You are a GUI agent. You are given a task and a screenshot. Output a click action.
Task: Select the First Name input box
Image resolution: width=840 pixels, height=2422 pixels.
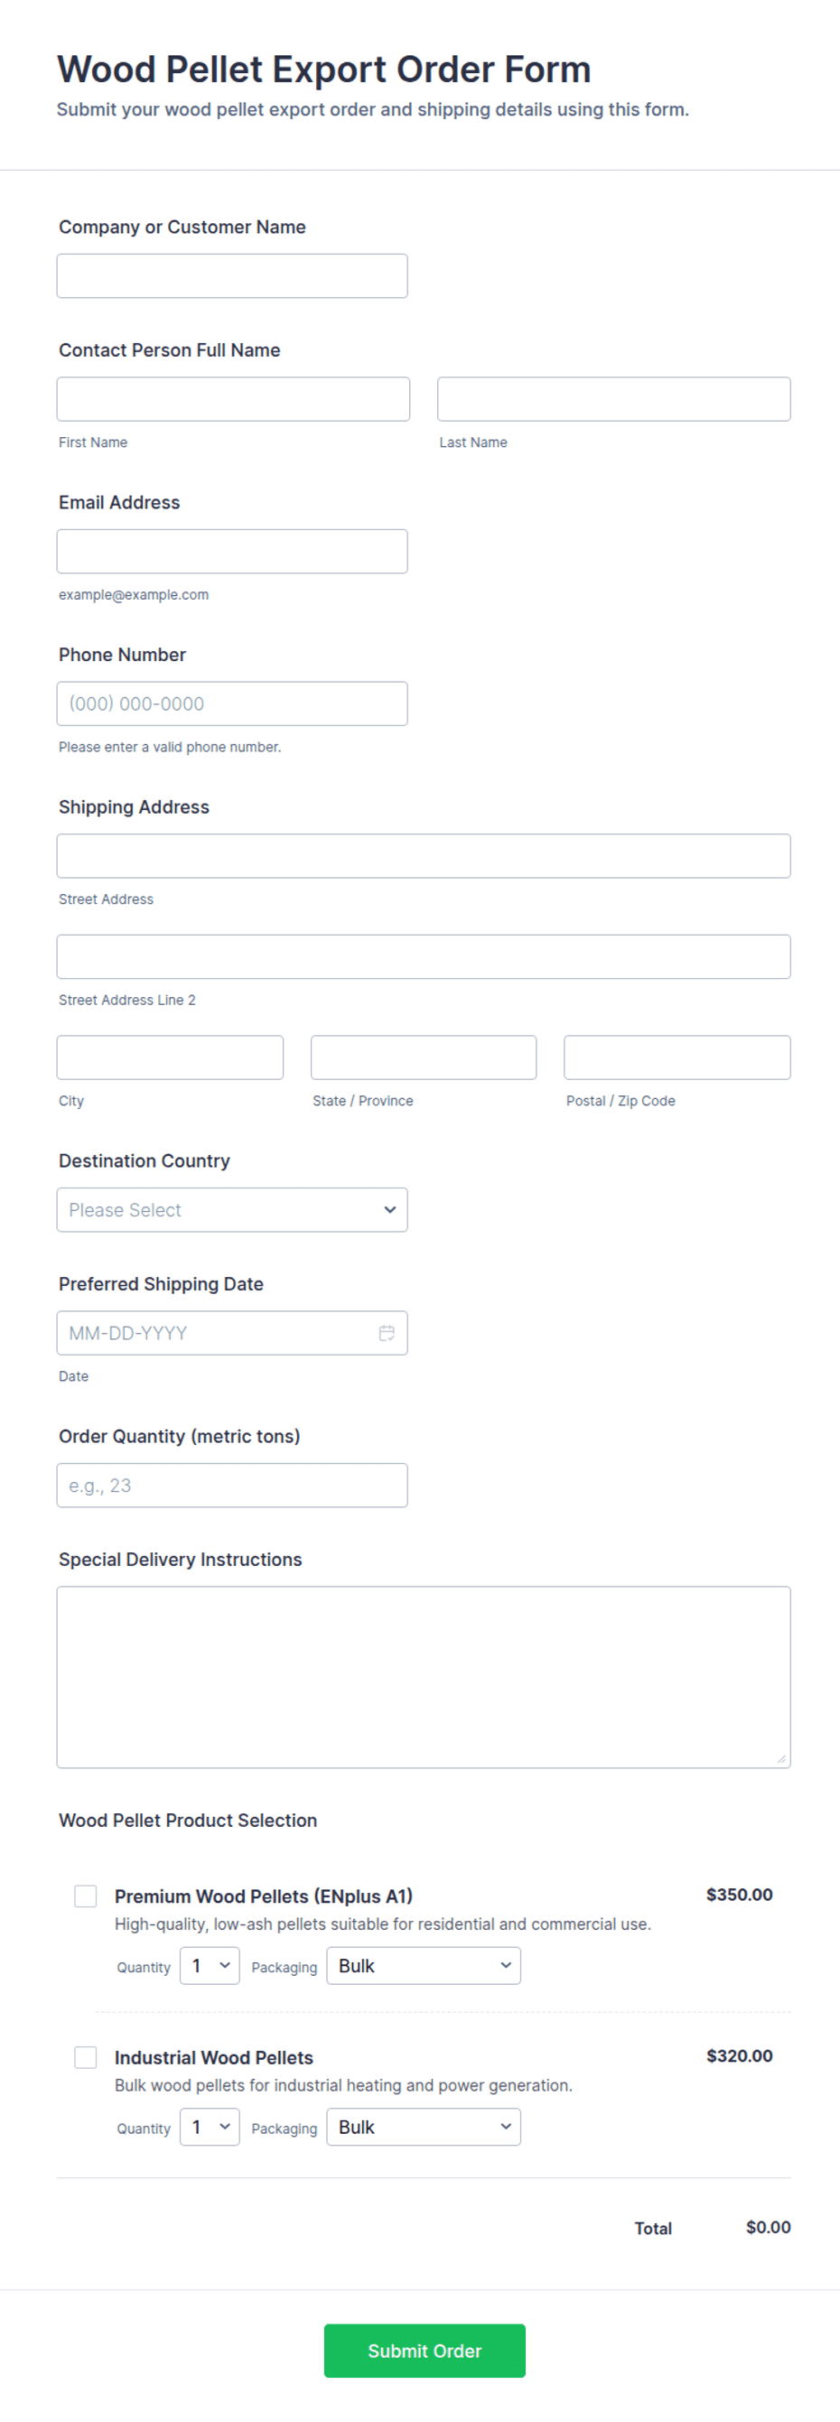coord(233,398)
